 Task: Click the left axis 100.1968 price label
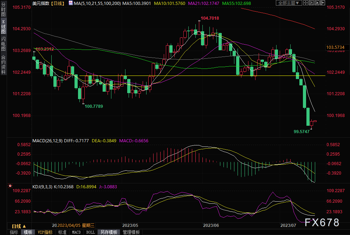(x=21, y=116)
